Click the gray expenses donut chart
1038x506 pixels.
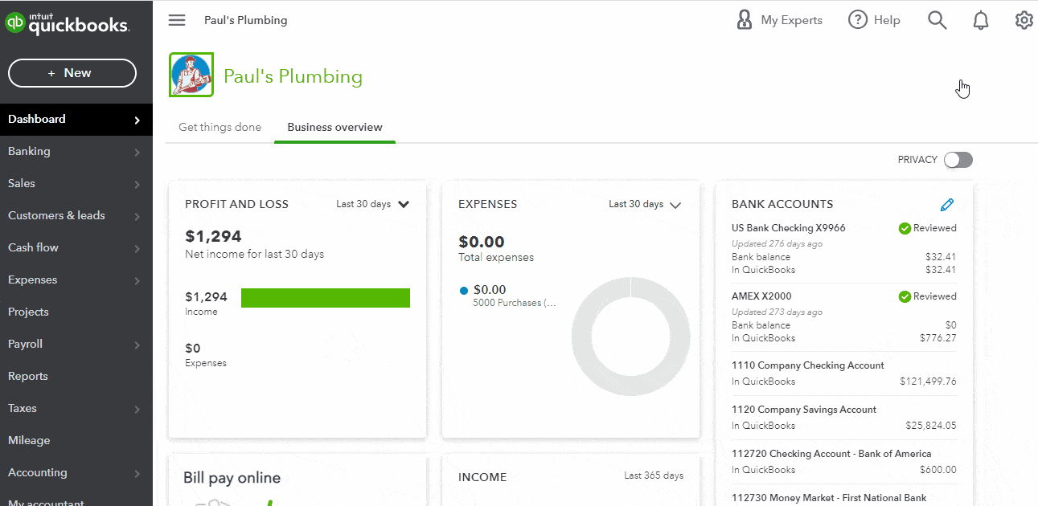click(x=631, y=337)
